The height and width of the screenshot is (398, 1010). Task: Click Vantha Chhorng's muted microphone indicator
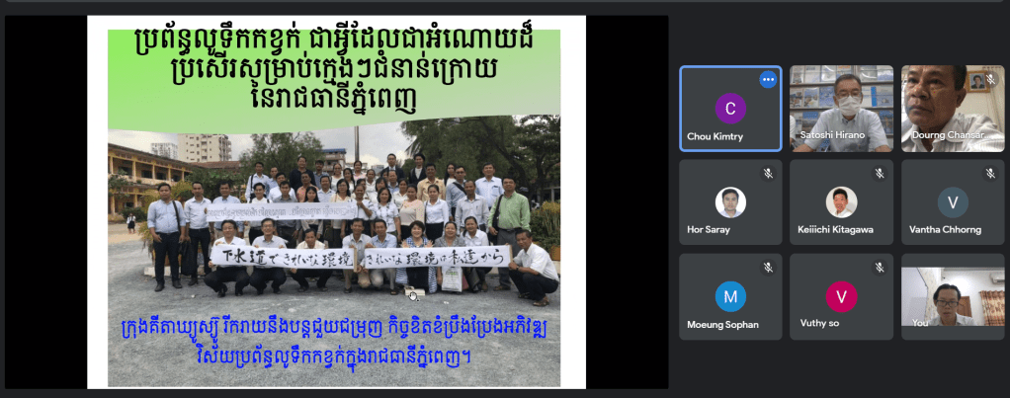pos(989,173)
